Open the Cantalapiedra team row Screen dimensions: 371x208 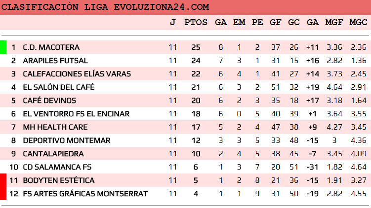(x=53, y=154)
